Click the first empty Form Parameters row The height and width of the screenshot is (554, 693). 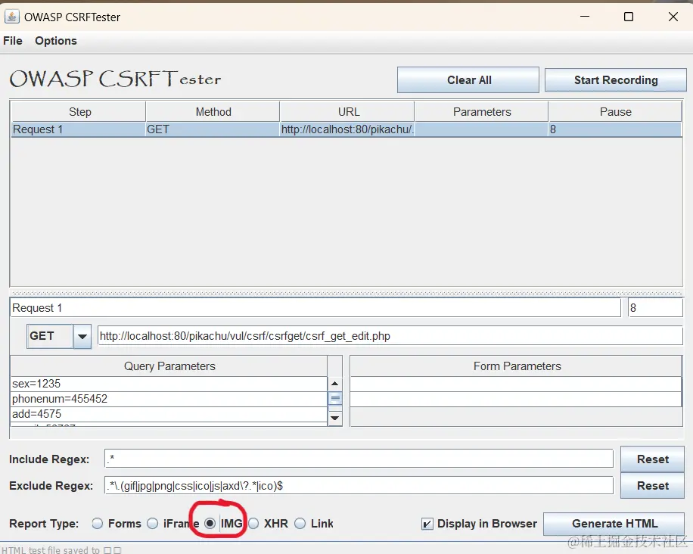click(516, 384)
